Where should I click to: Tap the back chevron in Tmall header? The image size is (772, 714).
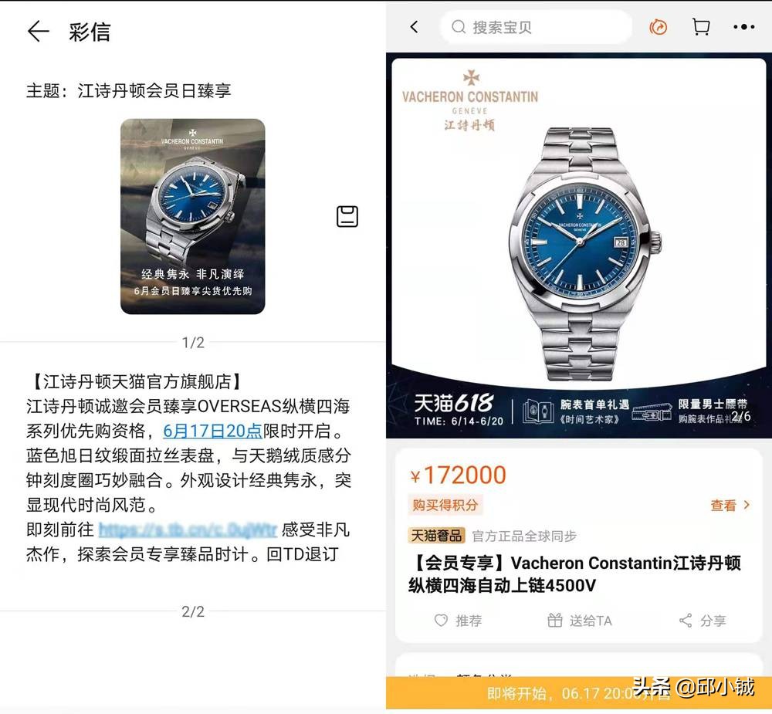click(414, 27)
